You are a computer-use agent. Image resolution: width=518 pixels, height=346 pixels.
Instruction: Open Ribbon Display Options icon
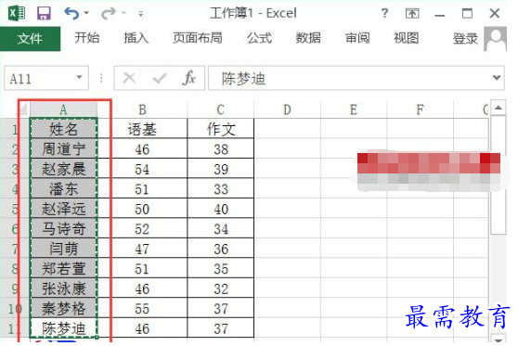pyautogui.click(x=412, y=14)
